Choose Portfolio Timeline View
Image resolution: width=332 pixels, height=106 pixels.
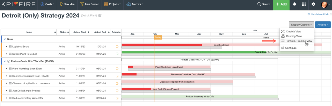point(297,41)
